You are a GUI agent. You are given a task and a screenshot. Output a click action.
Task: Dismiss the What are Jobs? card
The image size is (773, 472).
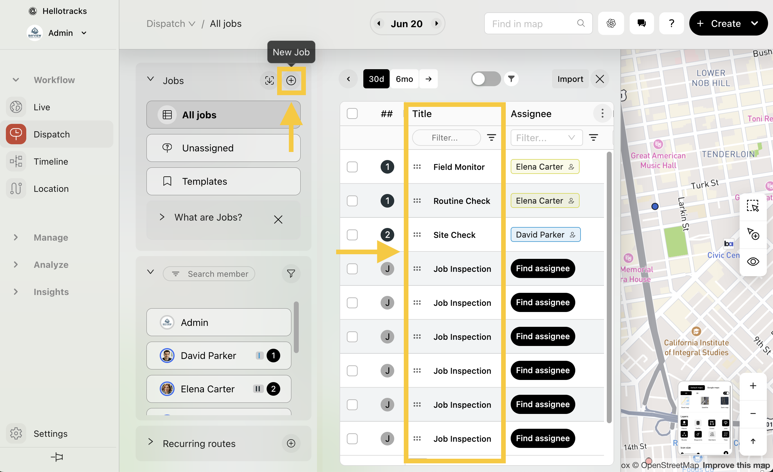pyautogui.click(x=278, y=219)
